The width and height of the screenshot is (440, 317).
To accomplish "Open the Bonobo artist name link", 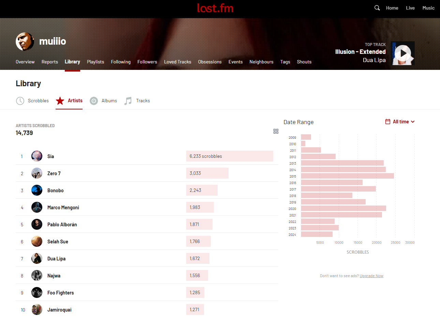I will point(56,190).
